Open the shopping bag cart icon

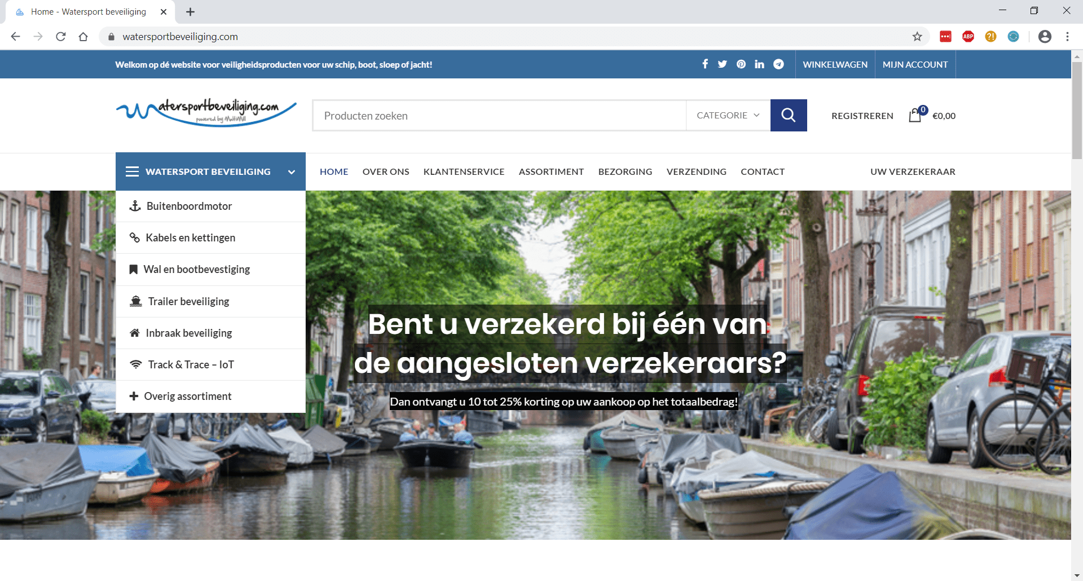point(915,116)
